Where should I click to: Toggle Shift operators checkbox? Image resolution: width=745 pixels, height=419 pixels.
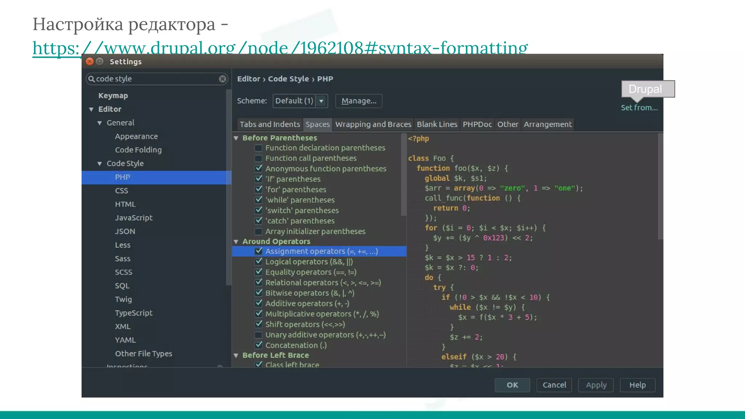click(x=258, y=324)
